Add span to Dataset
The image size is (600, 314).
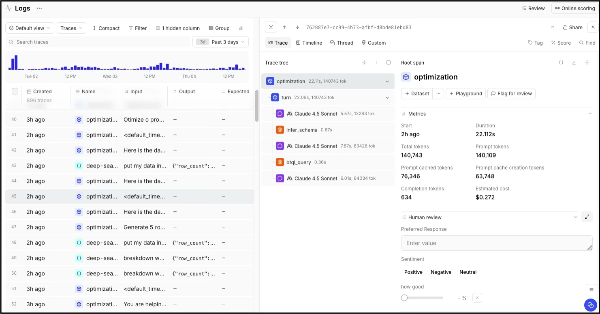pyautogui.click(x=417, y=93)
